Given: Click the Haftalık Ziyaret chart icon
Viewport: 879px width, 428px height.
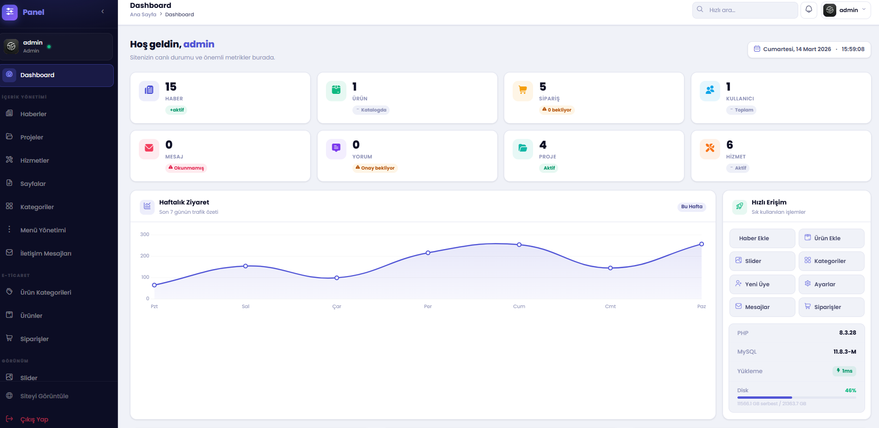Looking at the screenshot, I should [x=147, y=206].
